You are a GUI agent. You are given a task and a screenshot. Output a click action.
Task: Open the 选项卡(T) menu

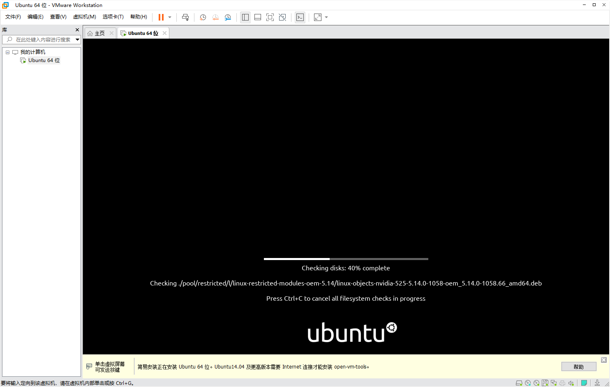click(x=113, y=17)
